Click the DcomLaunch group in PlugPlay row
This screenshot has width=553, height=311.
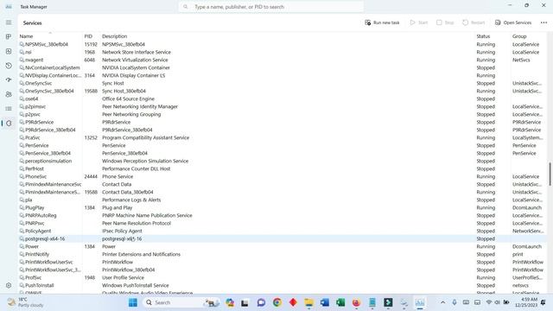coord(526,207)
